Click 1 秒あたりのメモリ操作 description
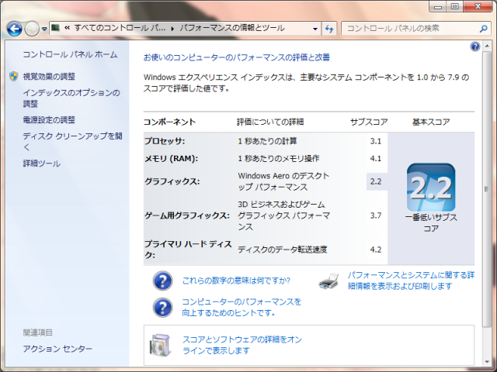The width and height of the screenshot is (497, 372). pyautogui.click(x=279, y=158)
